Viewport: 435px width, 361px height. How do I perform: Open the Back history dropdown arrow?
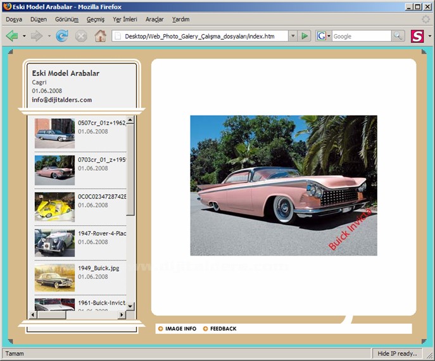(x=24, y=36)
